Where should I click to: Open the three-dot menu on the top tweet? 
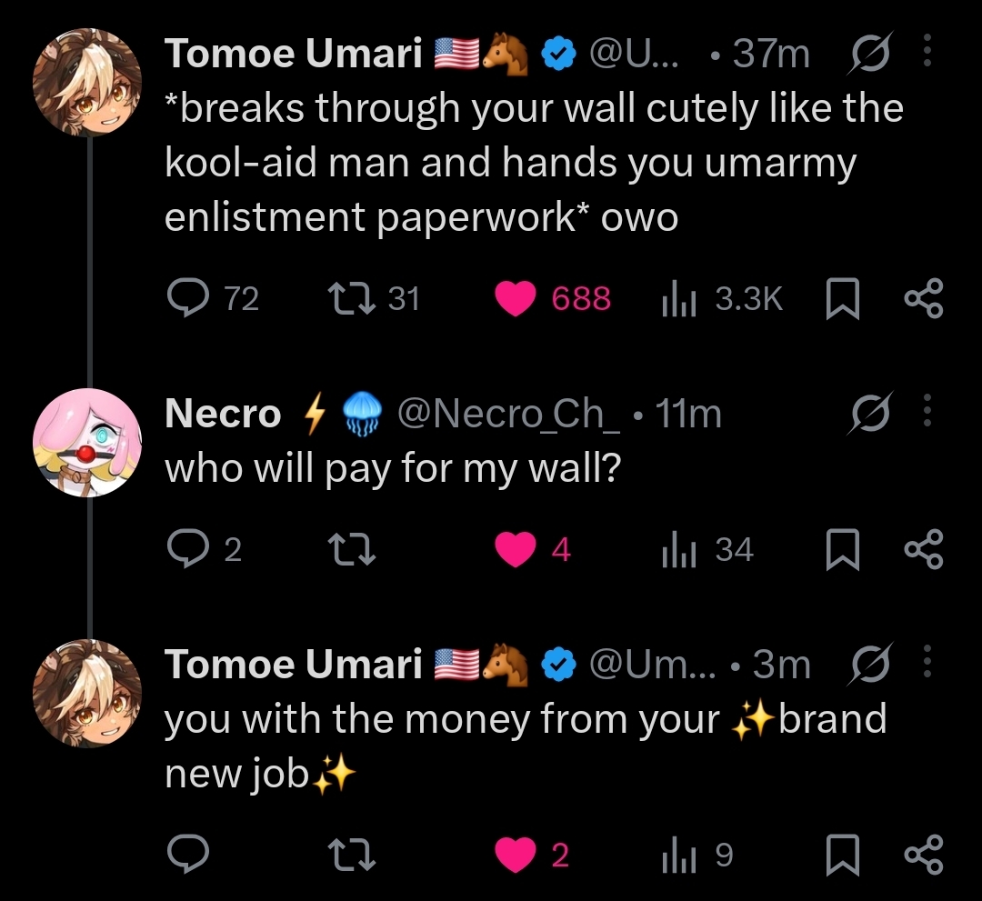(x=927, y=53)
